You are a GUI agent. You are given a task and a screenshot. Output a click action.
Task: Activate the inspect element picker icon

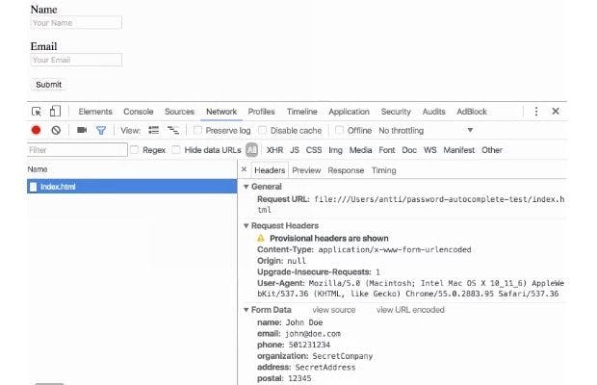(37, 112)
